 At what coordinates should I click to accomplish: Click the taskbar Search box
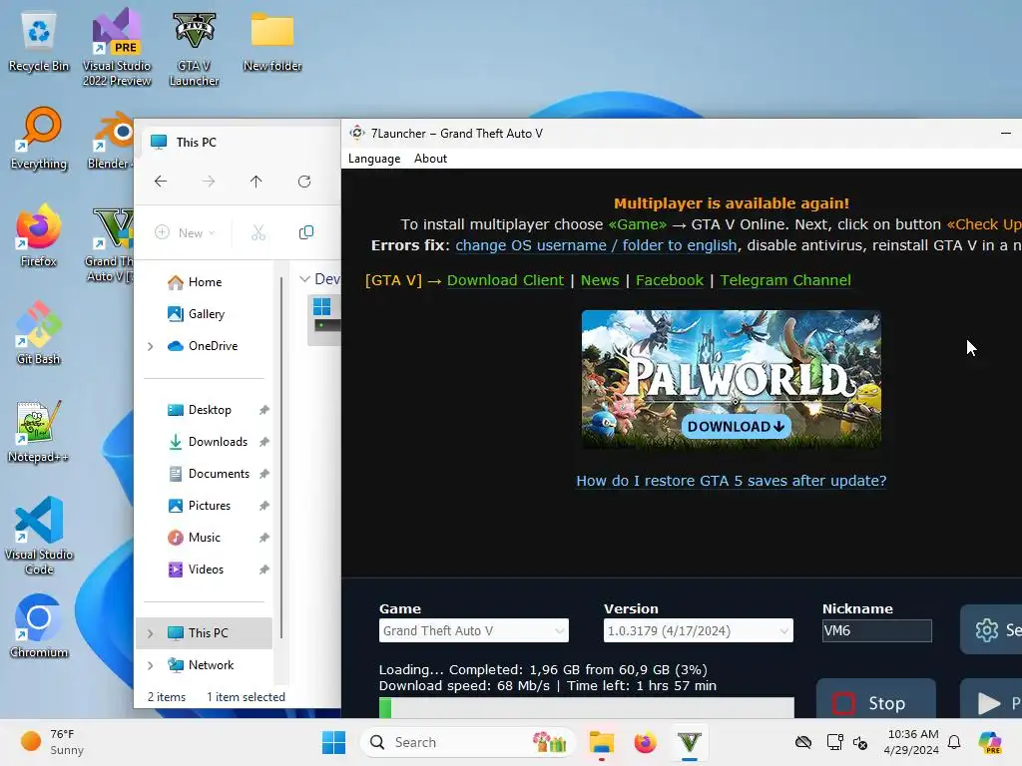[x=467, y=742]
